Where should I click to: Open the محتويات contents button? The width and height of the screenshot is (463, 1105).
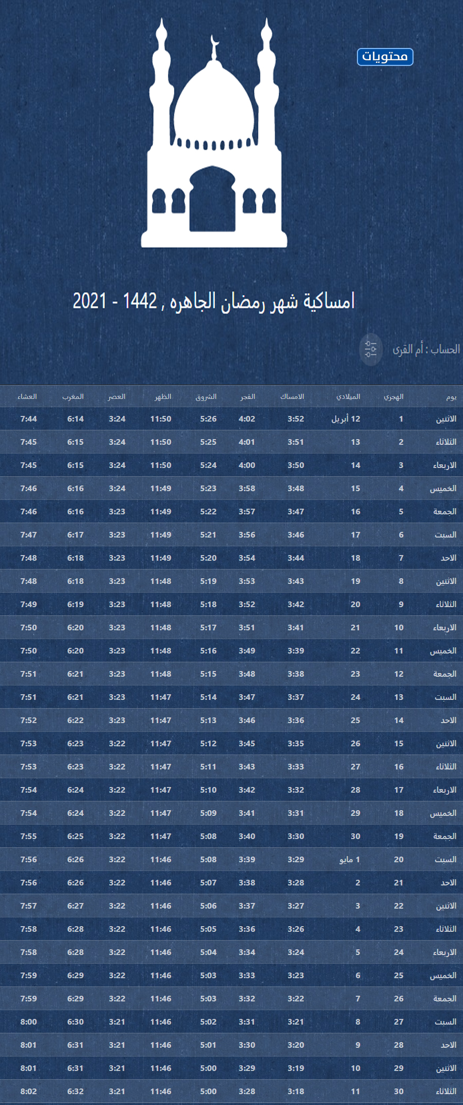point(385,57)
